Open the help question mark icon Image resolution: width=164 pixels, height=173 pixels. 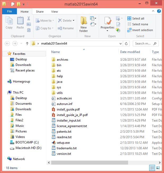pyautogui.click(x=159, y=11)
